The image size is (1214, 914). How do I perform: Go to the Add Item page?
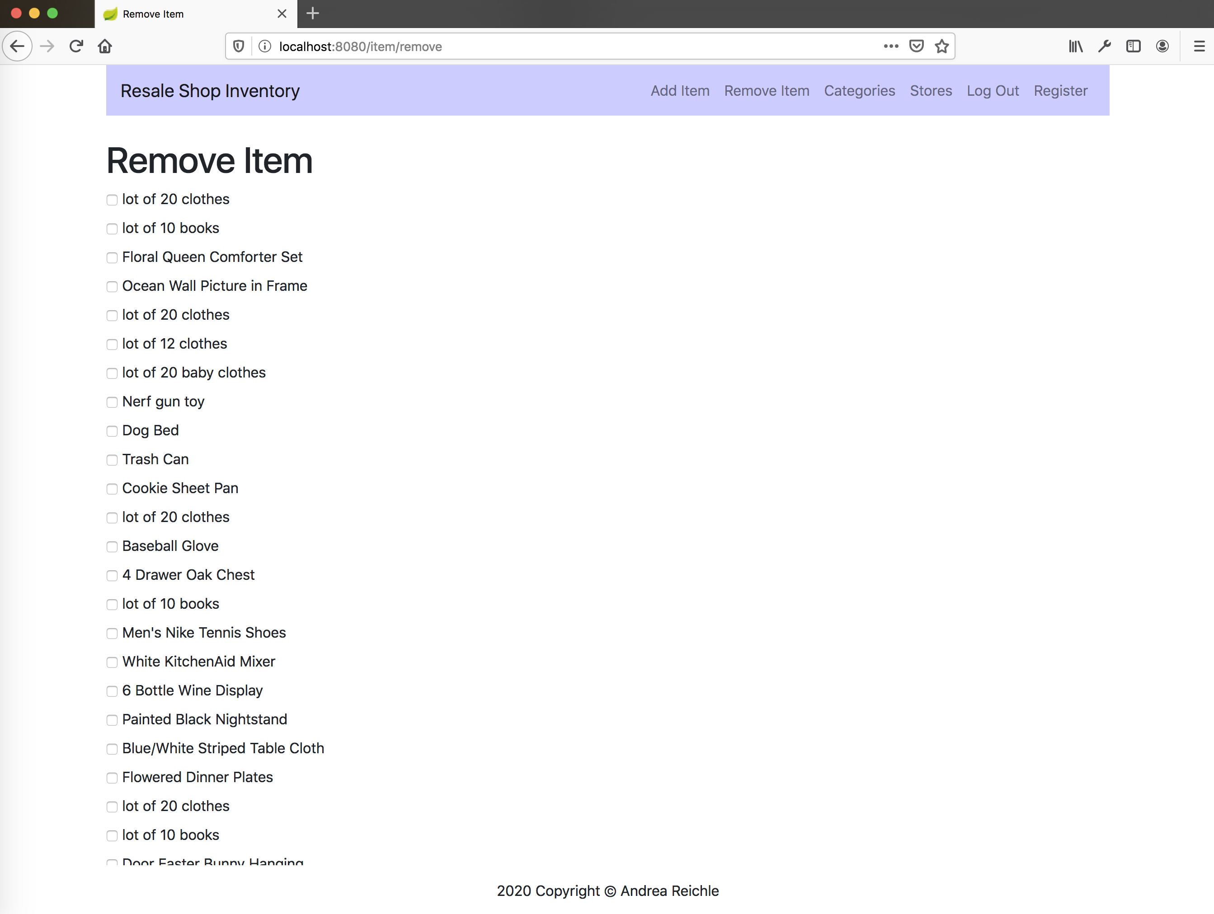pyautogui.click(x=680, y=90)
